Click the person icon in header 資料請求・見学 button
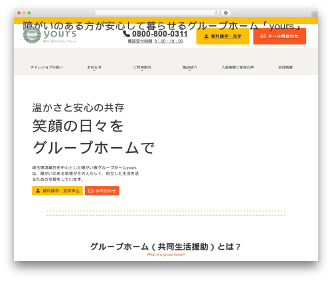Image resolution: width=332 pixels, height=281 pixels. pyautogui.click(x=207, y=36)
